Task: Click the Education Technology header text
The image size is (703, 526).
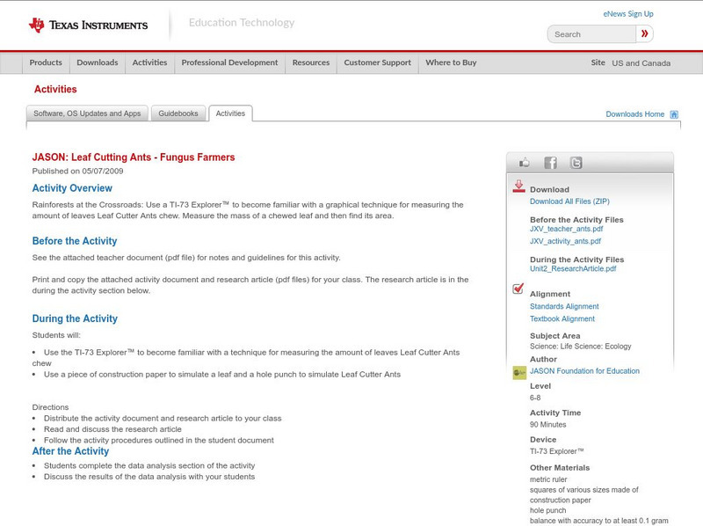Action: point(242,23)
